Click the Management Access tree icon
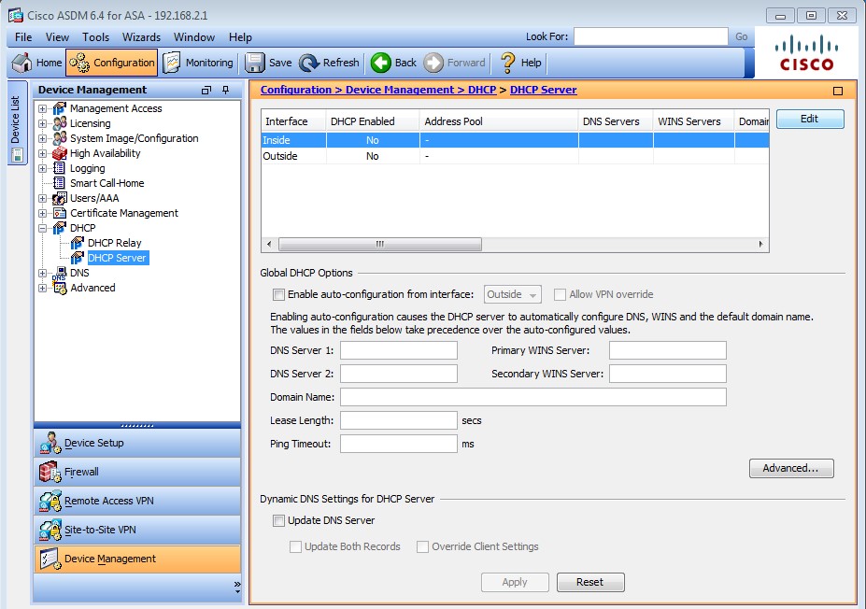The image size is (866, 609). pos(59,108)
